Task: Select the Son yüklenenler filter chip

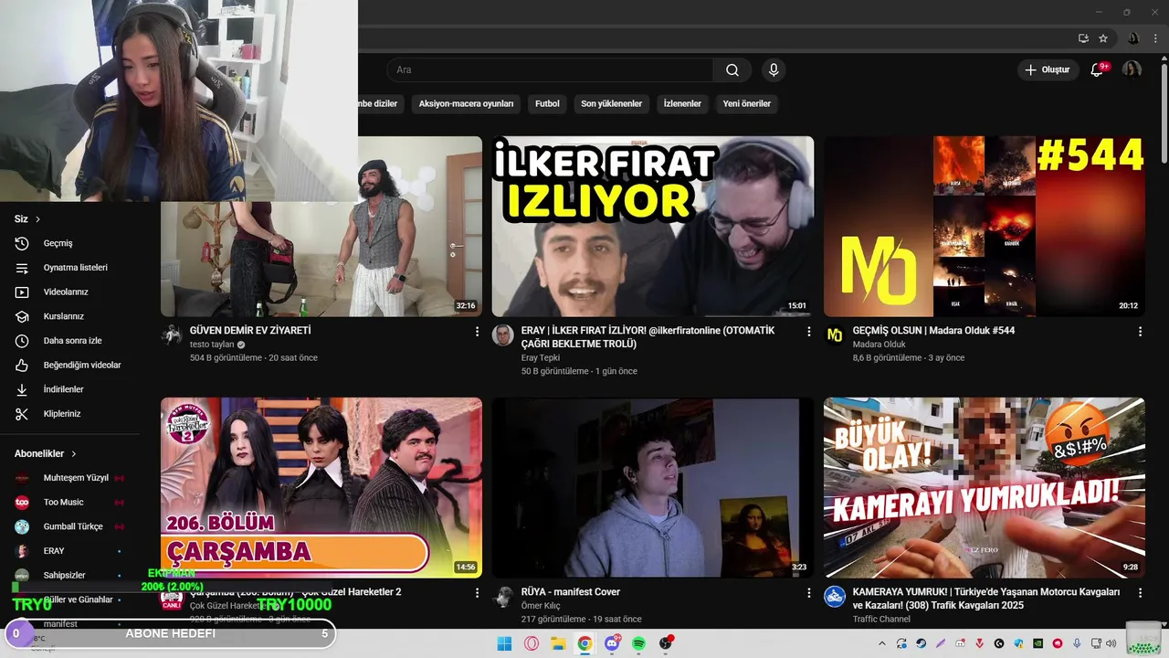Action: pos(611,104)
